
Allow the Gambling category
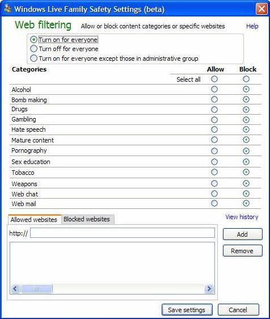[x=214, y=120]
